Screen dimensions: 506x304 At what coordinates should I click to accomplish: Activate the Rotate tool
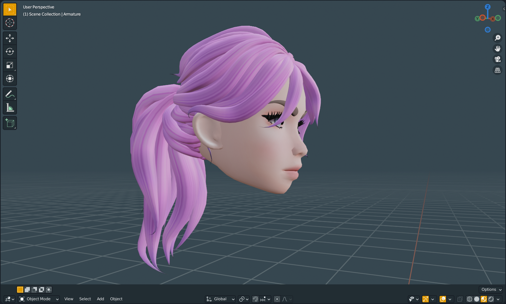point(10,51)
